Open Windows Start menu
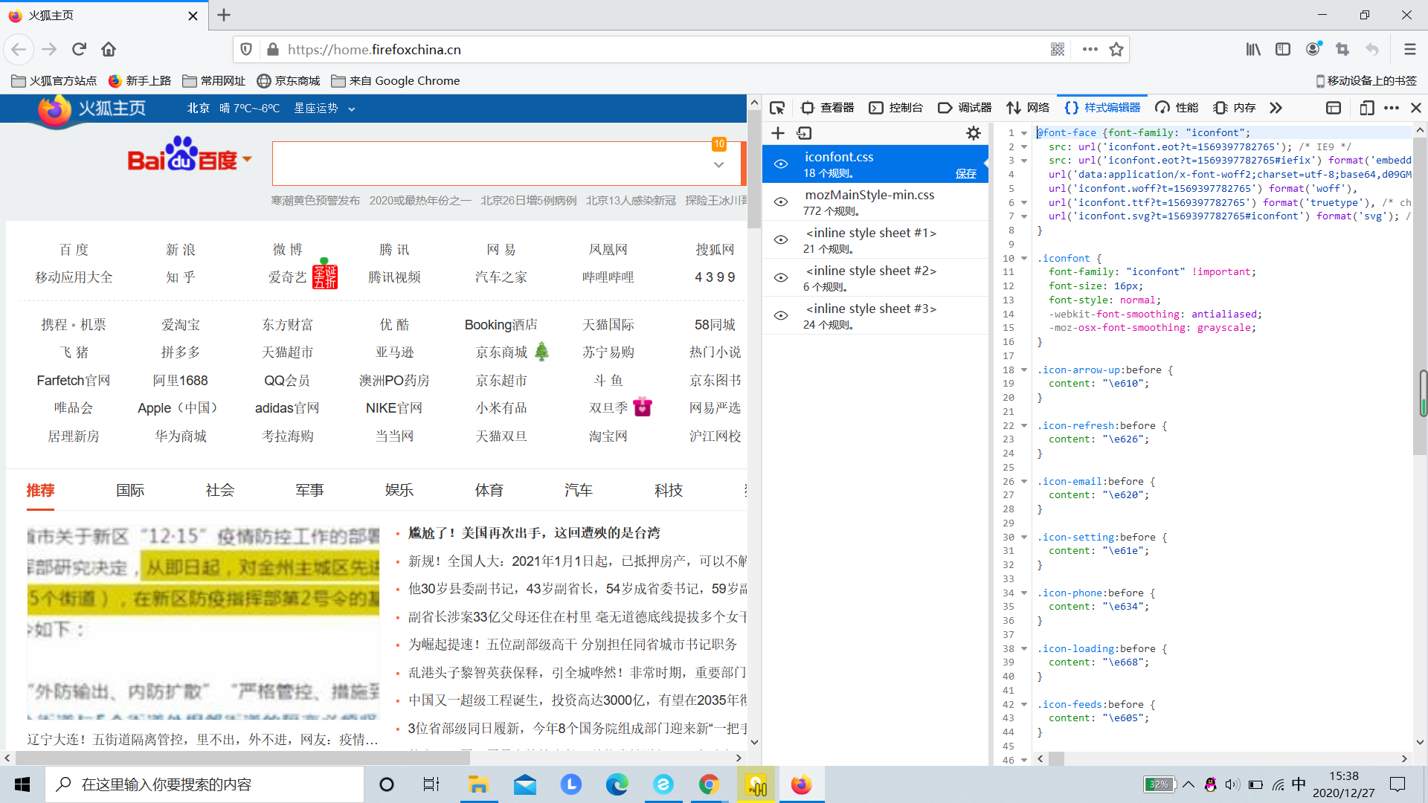Viewport: 1428px width, 803px height. pos(22,784)
